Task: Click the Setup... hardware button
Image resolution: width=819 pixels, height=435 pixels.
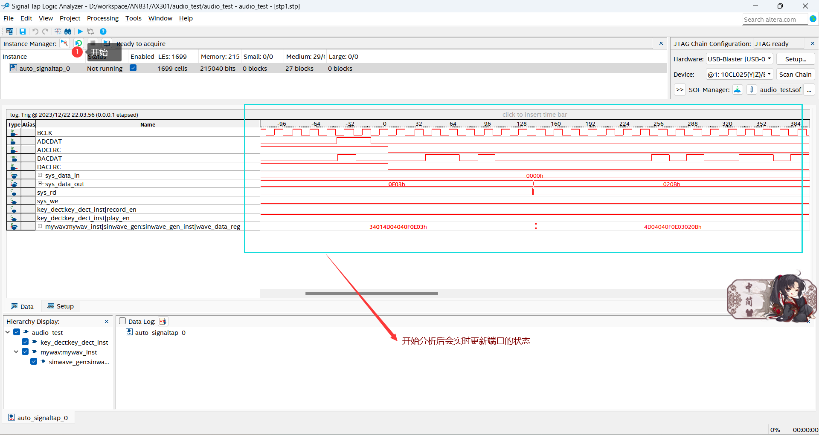Action: (x=796, y=59)
